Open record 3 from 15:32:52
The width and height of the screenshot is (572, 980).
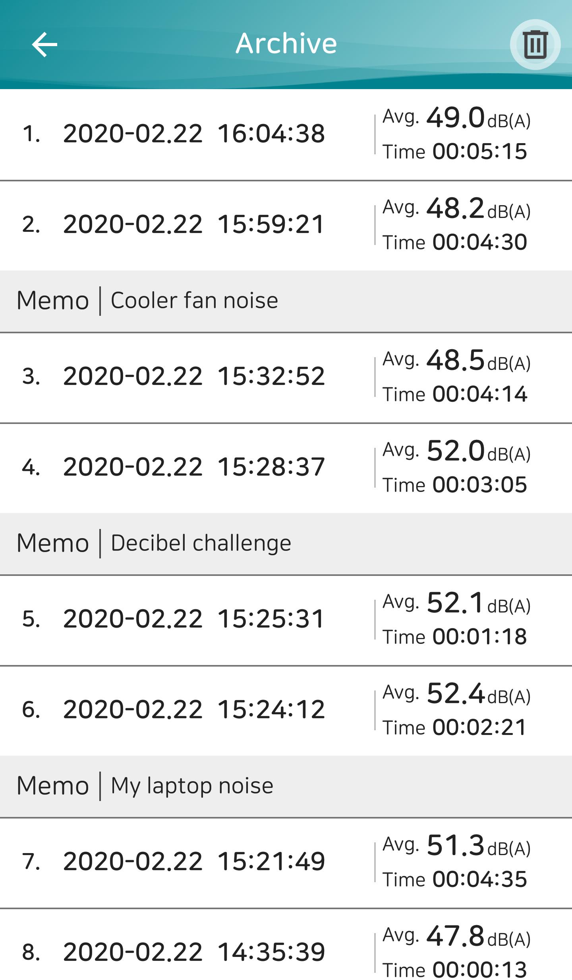194,376
